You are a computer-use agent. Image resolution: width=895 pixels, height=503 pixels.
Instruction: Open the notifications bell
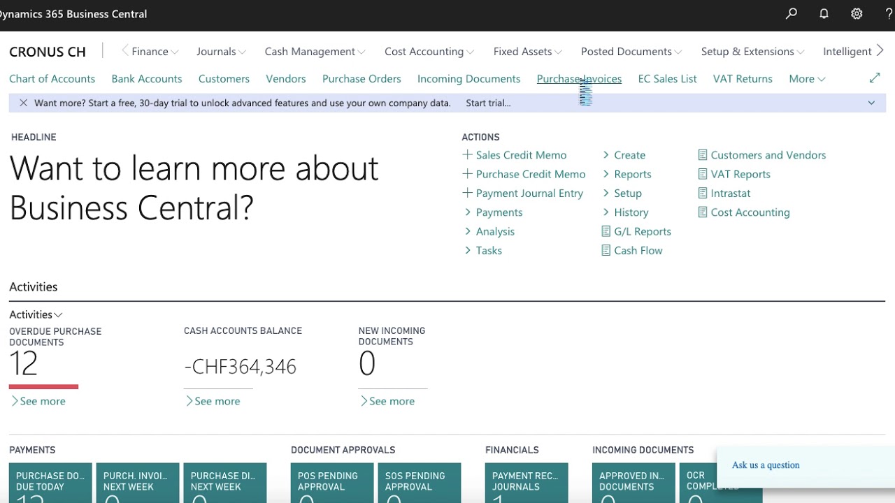(x=824, y=13)
